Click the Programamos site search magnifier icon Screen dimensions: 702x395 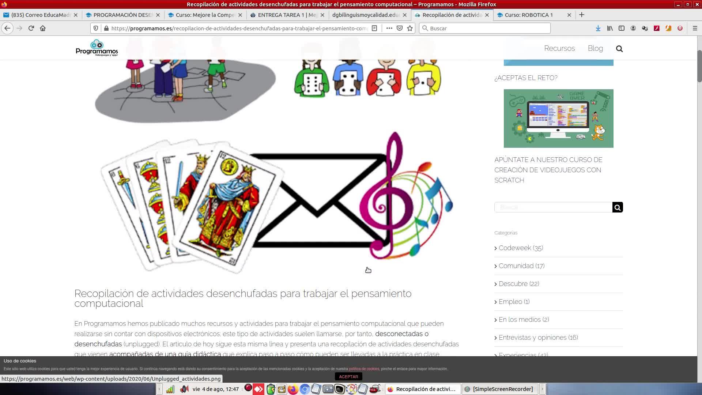click(619, 49)
